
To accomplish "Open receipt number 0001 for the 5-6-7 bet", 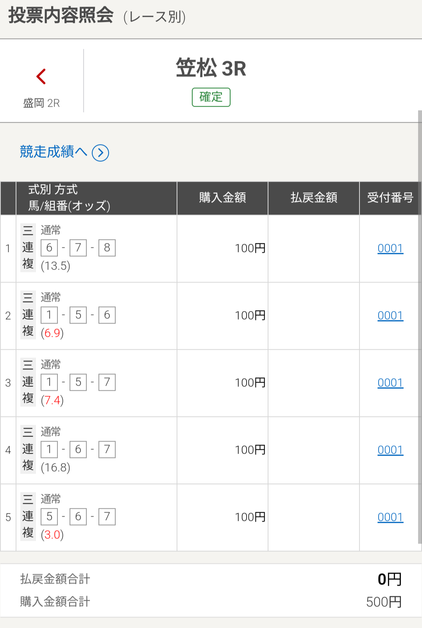I will point(390,517).
